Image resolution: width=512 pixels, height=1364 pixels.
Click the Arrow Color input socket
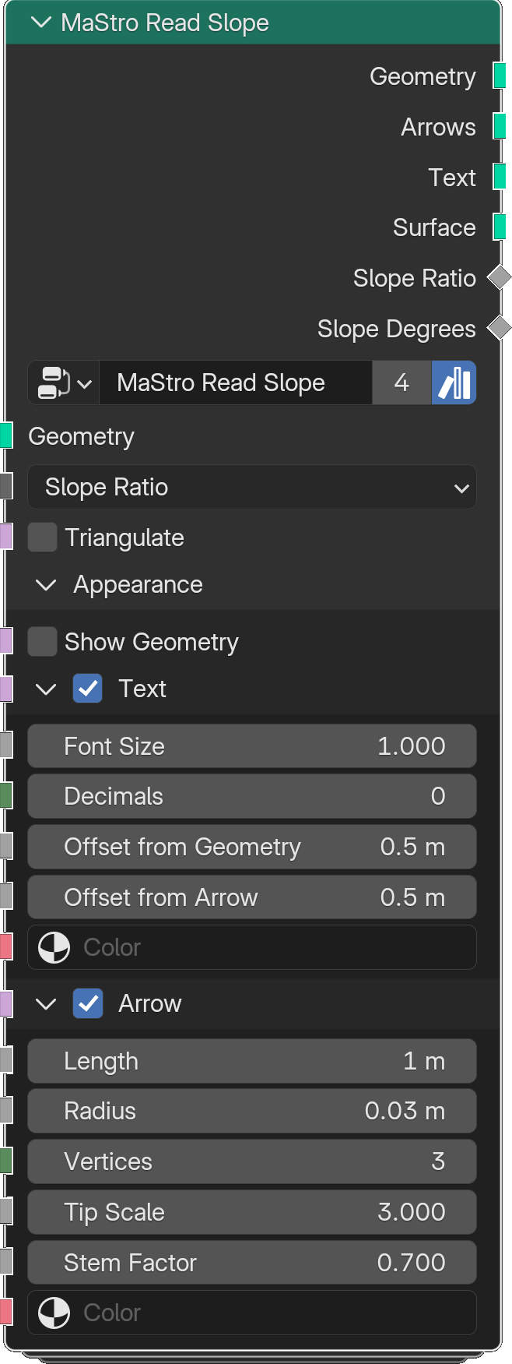click(6, 1312)
